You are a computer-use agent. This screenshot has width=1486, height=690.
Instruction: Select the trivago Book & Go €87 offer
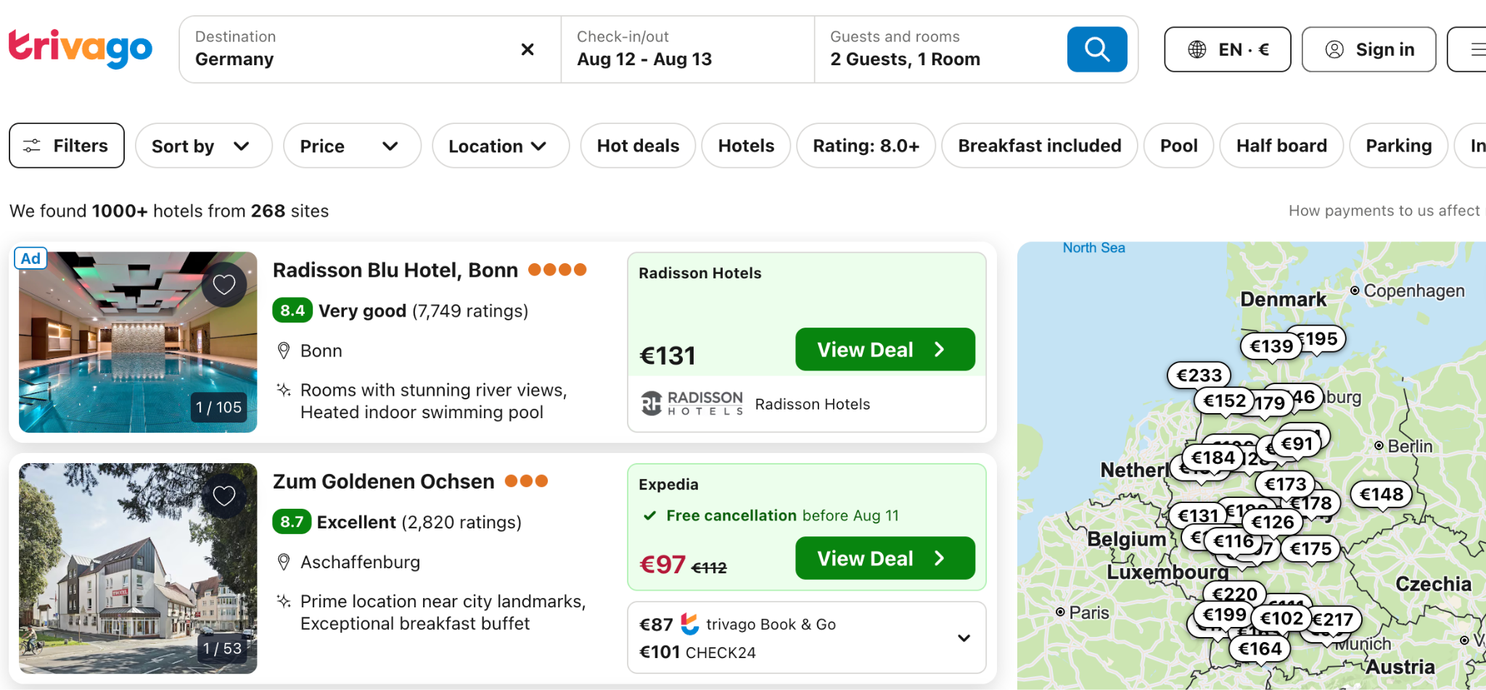[x=737, y=624]
